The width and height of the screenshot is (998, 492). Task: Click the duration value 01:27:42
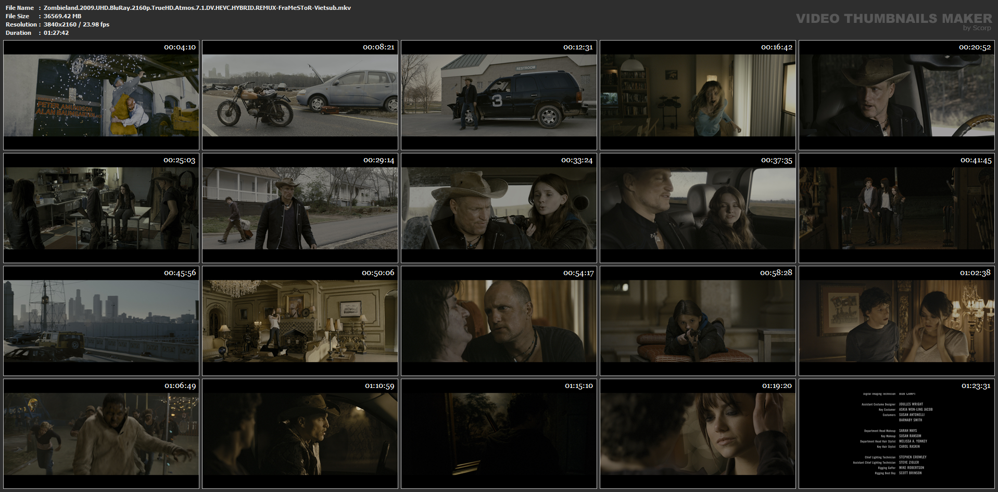click(56, 33)
